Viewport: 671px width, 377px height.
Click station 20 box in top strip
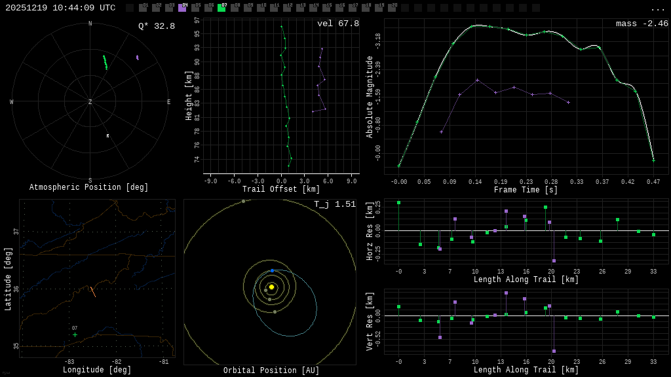tap(392, 8)
